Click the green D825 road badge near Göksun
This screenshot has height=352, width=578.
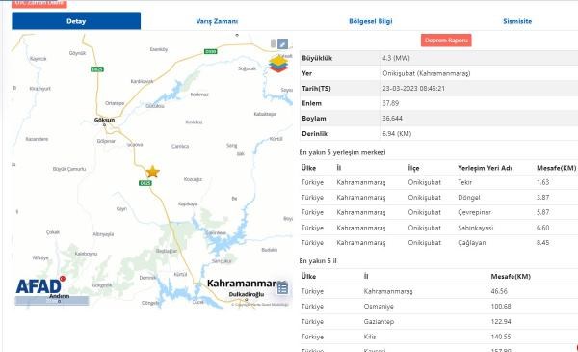[x=97, y=69]
